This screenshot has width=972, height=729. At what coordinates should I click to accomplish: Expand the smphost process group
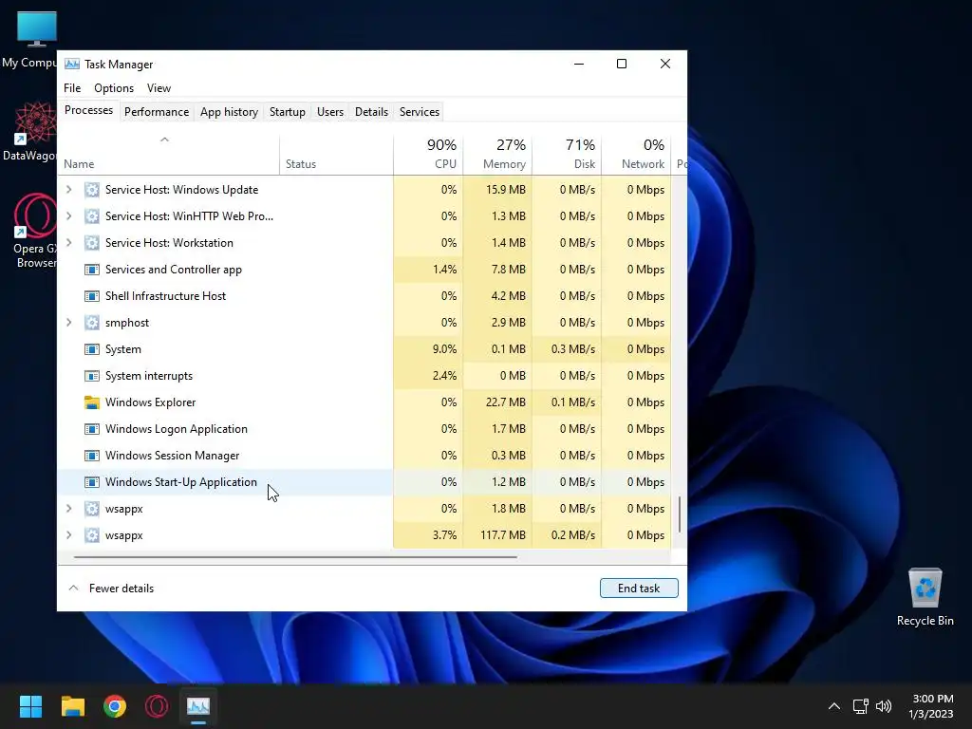68,323
